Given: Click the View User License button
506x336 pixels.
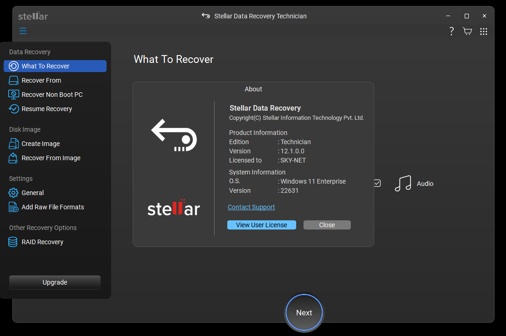Looking at the screenshot, I should tap(261, 225).
